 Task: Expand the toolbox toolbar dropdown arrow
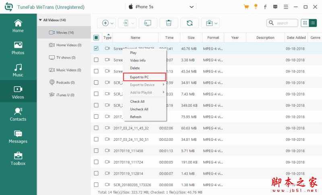coord(216,23)
